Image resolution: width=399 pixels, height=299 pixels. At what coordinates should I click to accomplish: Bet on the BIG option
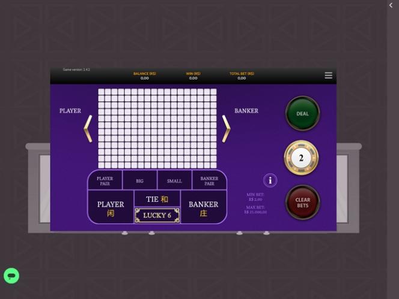pyautogui.click(x=139, y=180)
